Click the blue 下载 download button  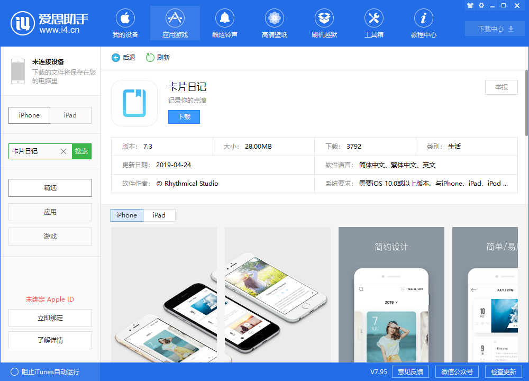pyautogui.click(x=184, y=117)
